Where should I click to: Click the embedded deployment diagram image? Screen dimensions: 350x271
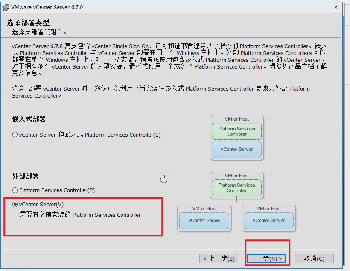(x=237, y=138)
